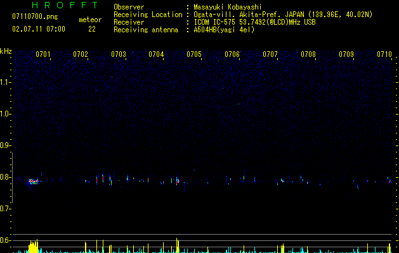Click the name Masayuki Kobayashi
Image resolution: width=399 pixels, height=253 pixels.
point(227,7)
